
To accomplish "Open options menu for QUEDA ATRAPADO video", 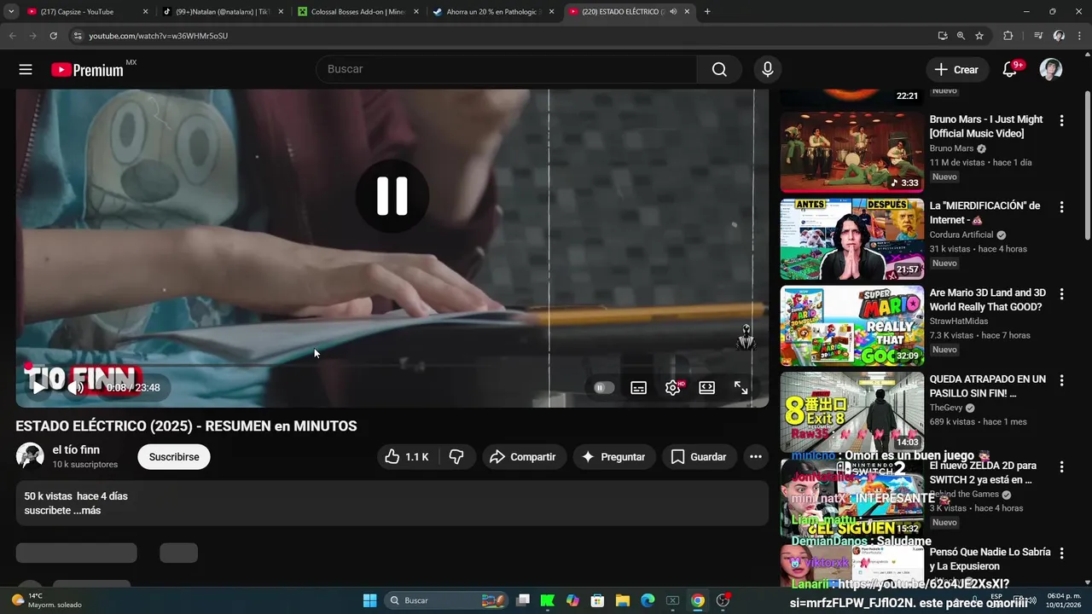I will [1061, 380].
